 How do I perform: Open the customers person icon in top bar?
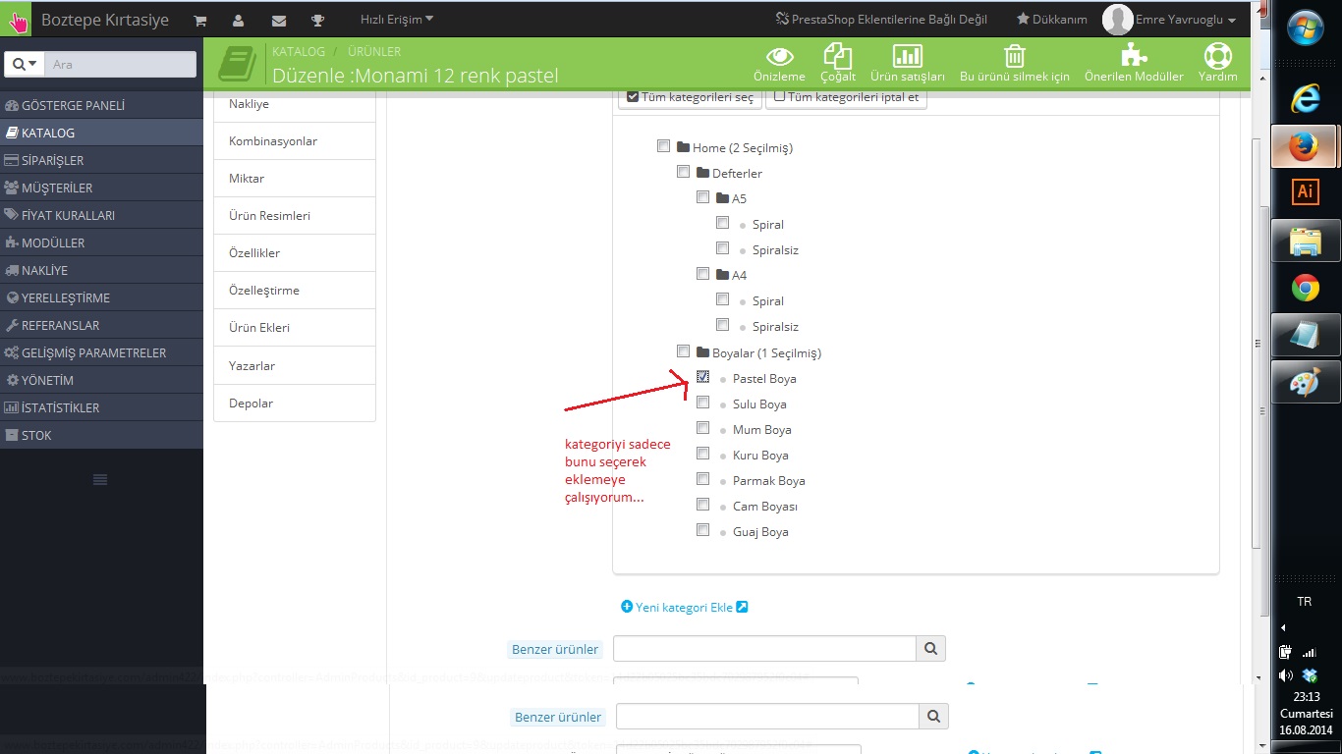pyautogui.click(x=239, y=20)
